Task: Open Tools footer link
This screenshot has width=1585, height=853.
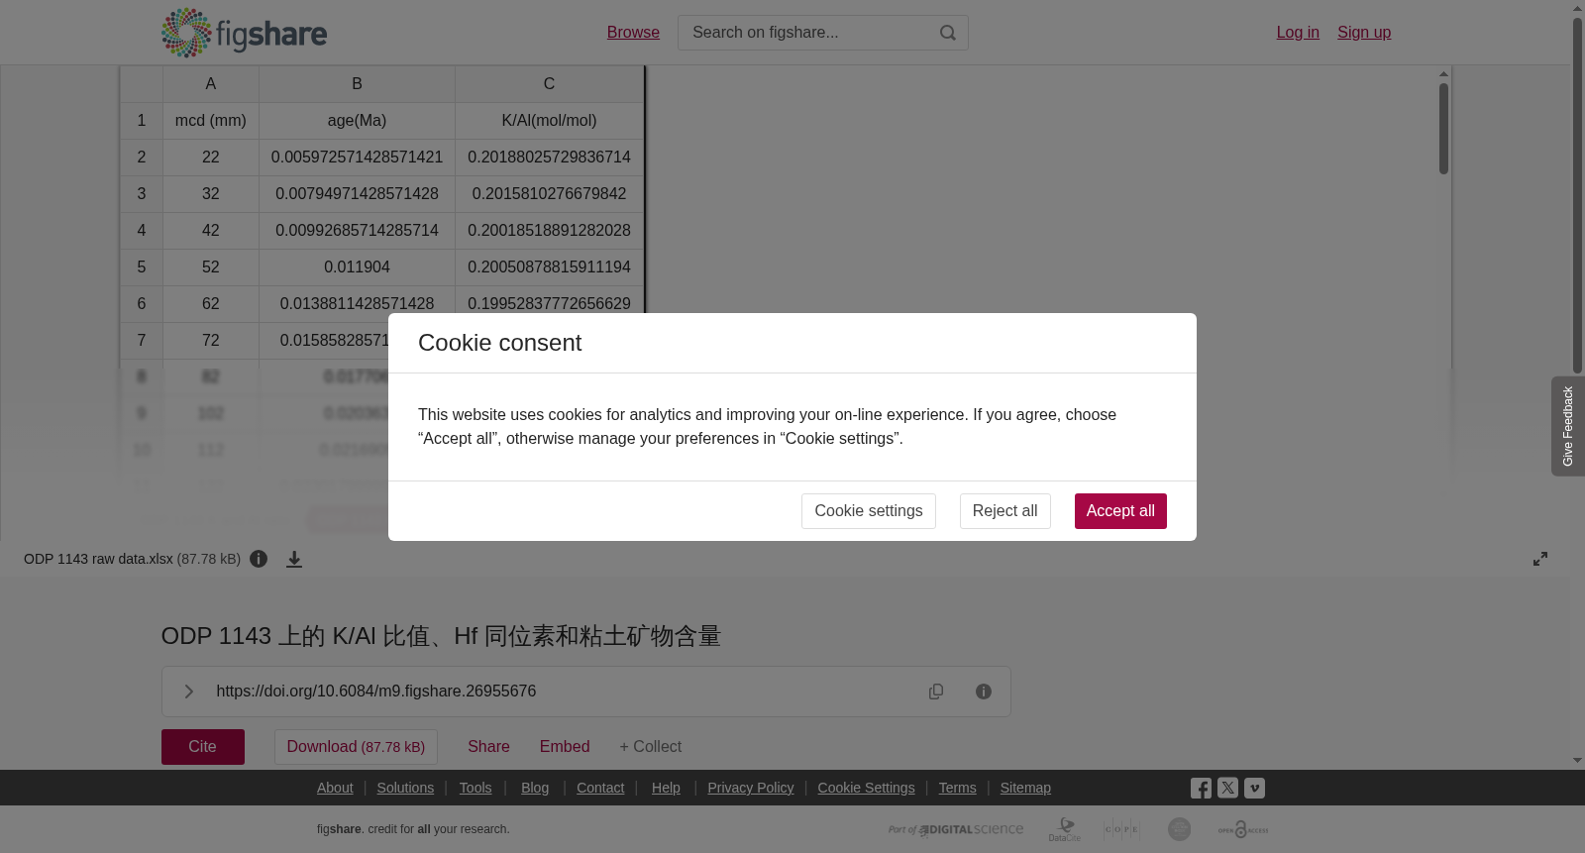Action: 475,788
